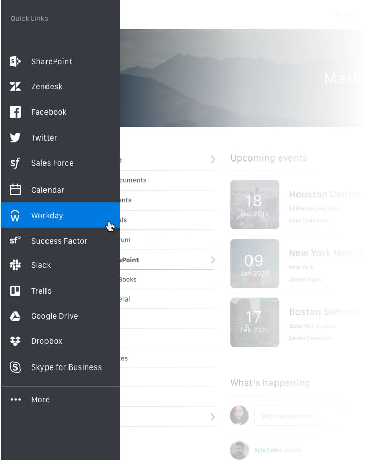Select the Dropbox quick link label
The height and width of the screenshot is (460, 366).
click(x=47, y=341)
